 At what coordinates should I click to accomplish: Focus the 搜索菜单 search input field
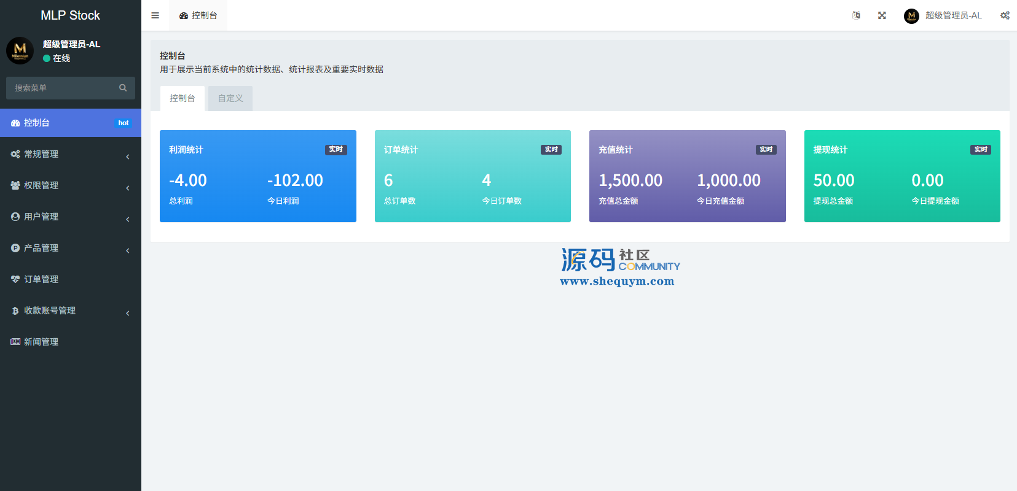click(61, 88)
